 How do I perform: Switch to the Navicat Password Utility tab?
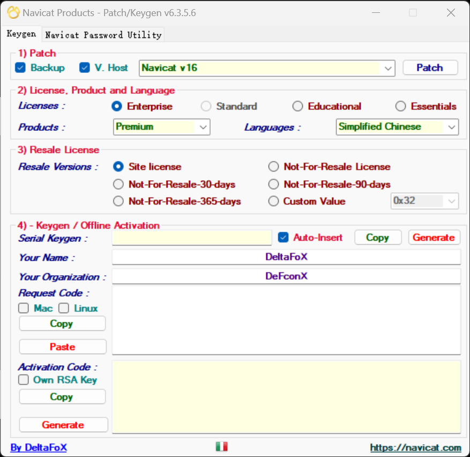point(103,35)
